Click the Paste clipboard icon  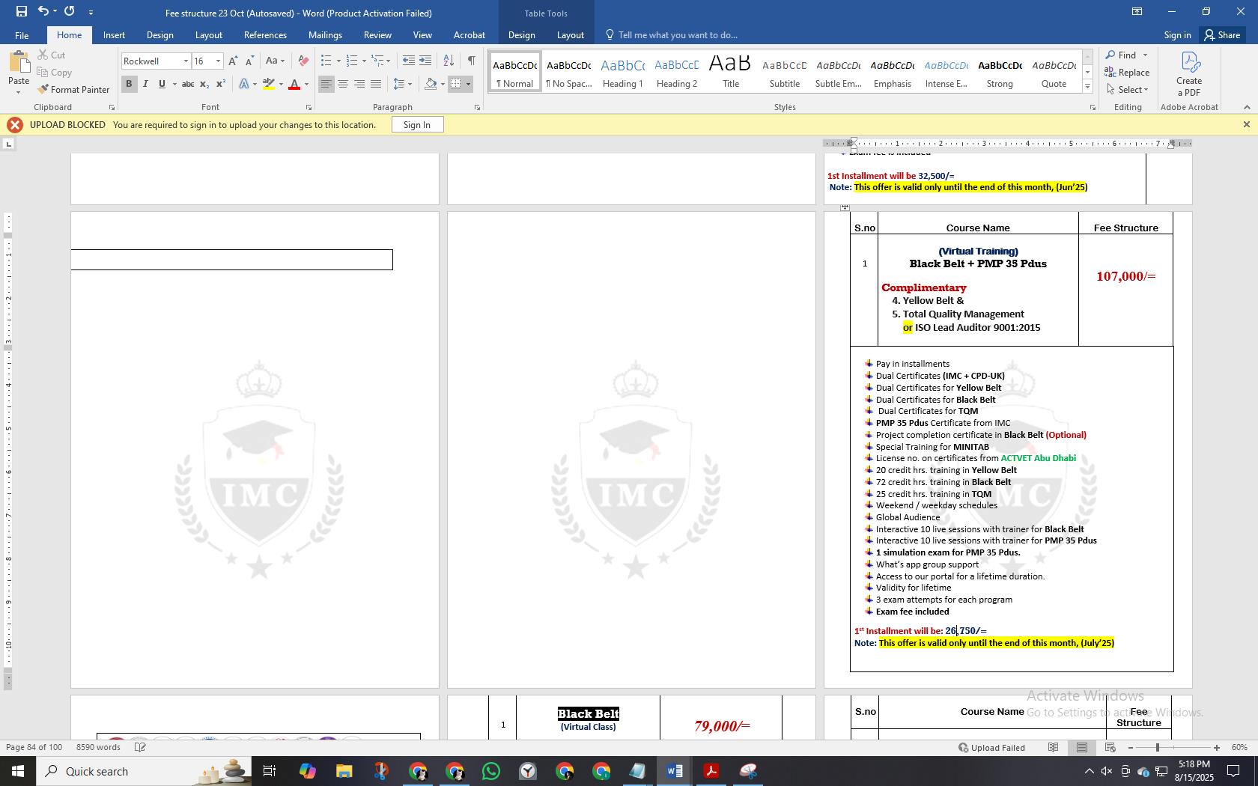(x=19, y=64)
